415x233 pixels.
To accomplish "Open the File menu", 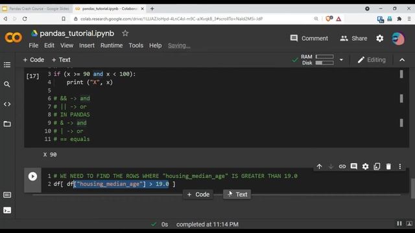I will pos(33,45).
